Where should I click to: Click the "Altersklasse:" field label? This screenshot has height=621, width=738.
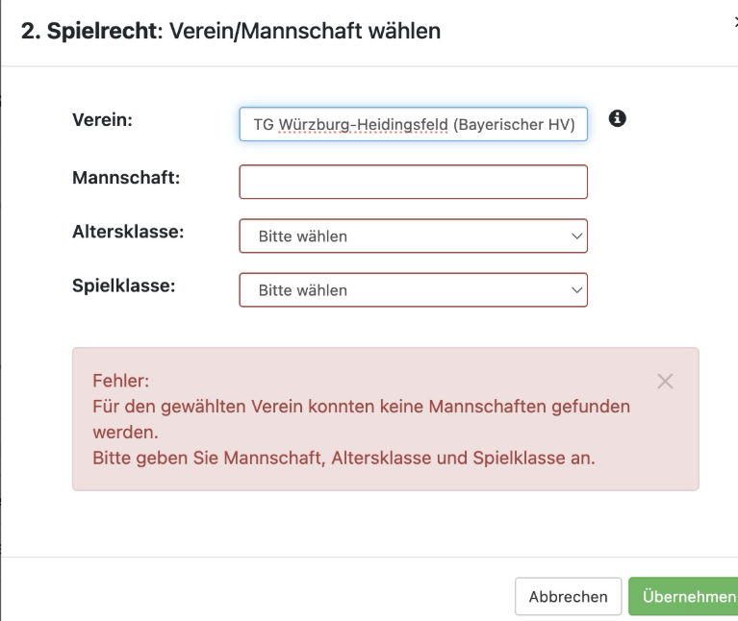tap(128, 232)
